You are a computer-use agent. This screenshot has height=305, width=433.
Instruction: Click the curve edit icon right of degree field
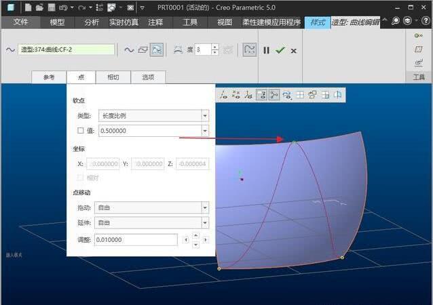coord(228,50)
